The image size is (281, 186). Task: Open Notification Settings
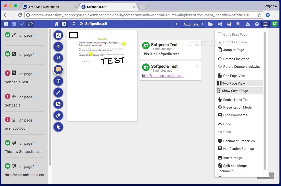tap(240, 149)
